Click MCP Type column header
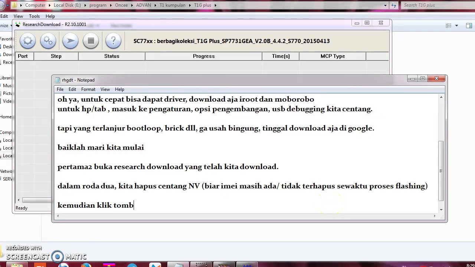Screen dimensions: 475x267 [333, 56]
